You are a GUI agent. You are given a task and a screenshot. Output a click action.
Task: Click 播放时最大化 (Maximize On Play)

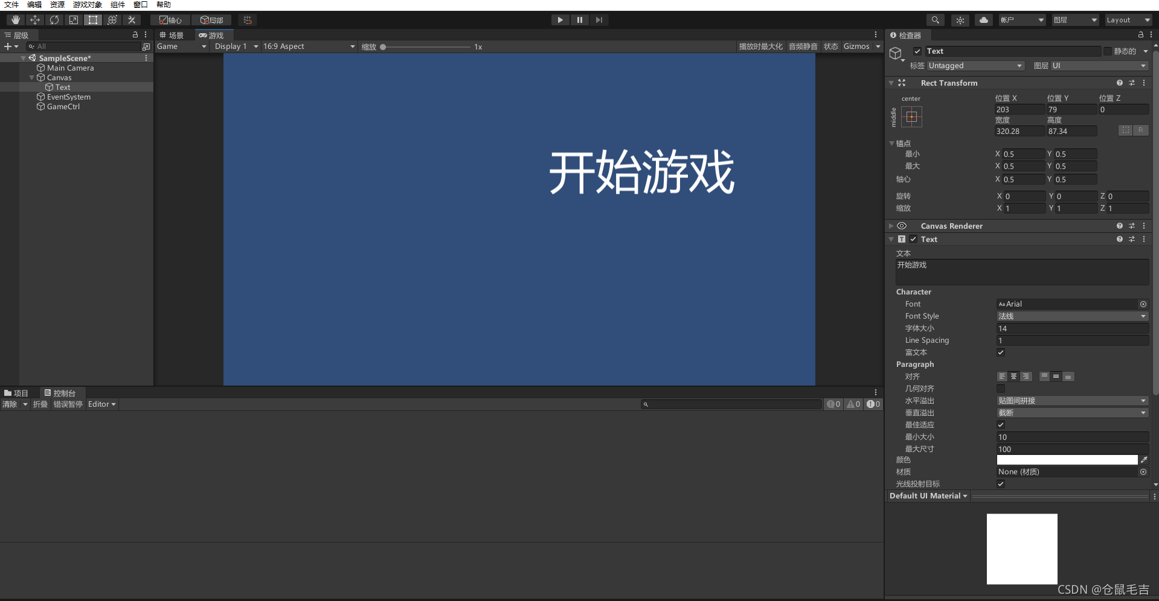(761, 46)
